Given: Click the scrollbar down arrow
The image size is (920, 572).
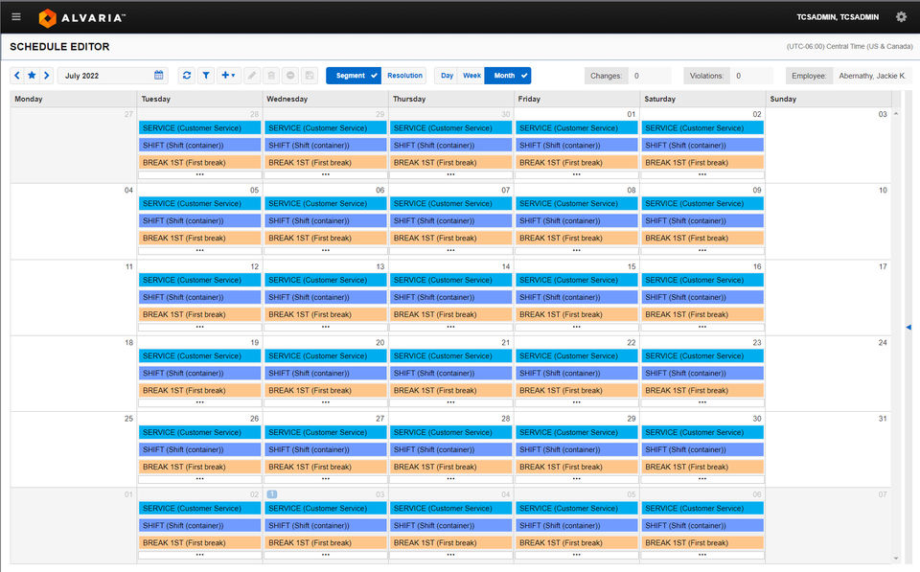Looking at the screenshot, I should tap(896, 558).
